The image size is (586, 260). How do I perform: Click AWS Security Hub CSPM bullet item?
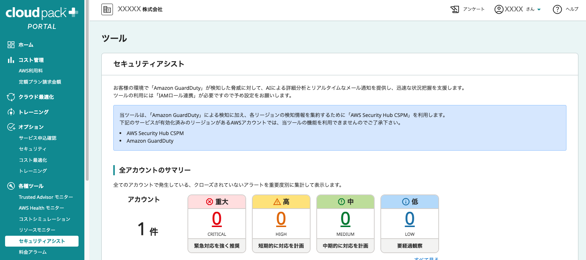155,133
